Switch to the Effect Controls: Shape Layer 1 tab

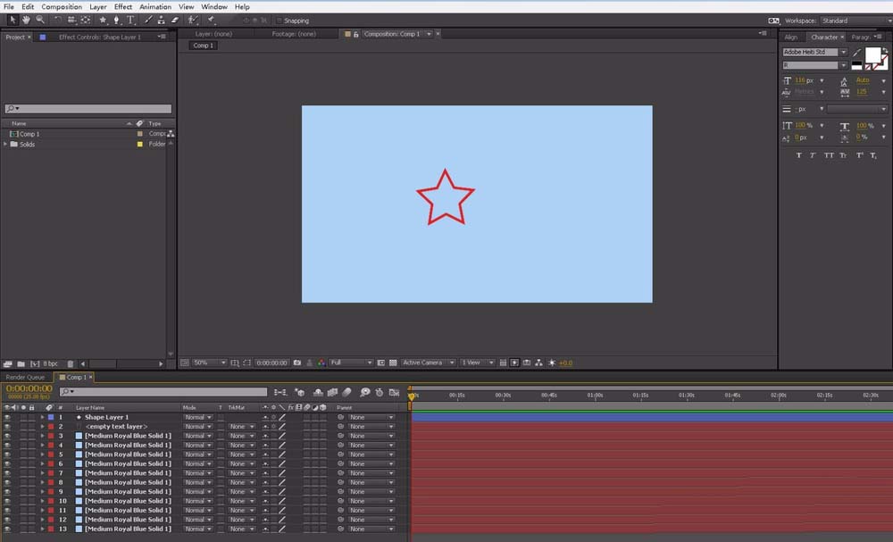[x=100, y=37]
